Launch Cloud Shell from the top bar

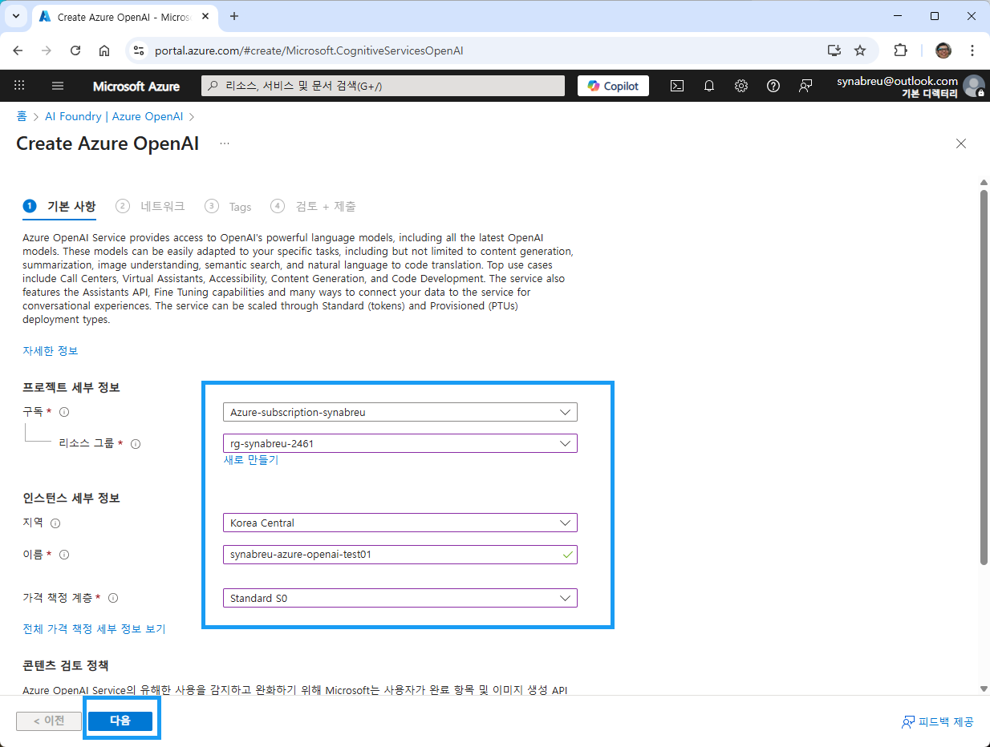click(677, 86)
